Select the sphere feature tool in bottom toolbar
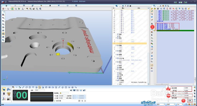The width and height of the screenshot is (197, 106). click(x=36, y=87)
